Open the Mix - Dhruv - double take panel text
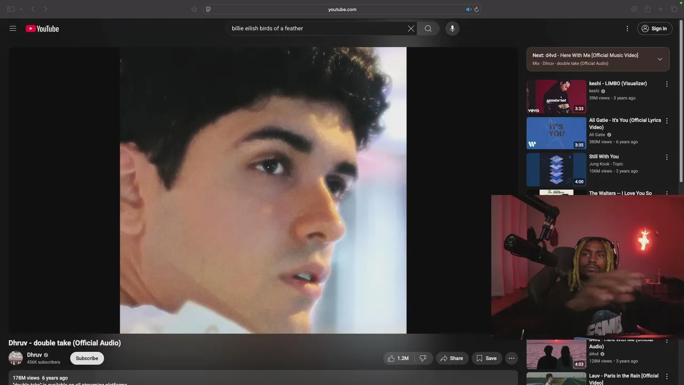The height and width of the screenshot is (385, 684). pos(570,63)
